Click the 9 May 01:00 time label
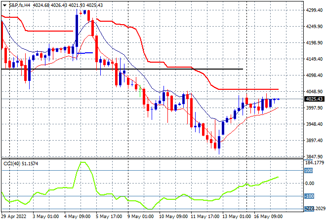 pyautogui.click(x=141, y=217)
